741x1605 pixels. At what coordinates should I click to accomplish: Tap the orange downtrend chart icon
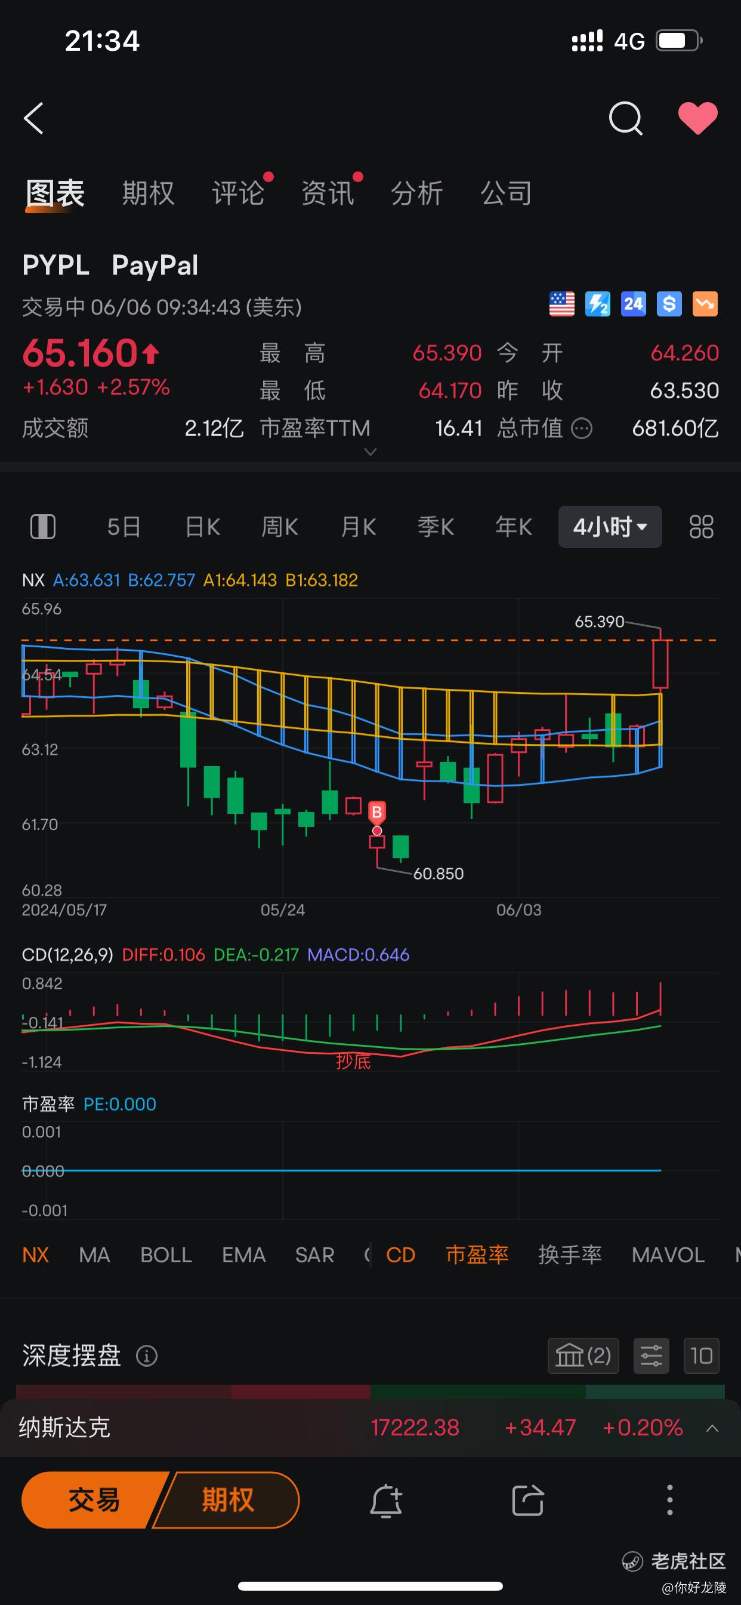coord(705,305)
